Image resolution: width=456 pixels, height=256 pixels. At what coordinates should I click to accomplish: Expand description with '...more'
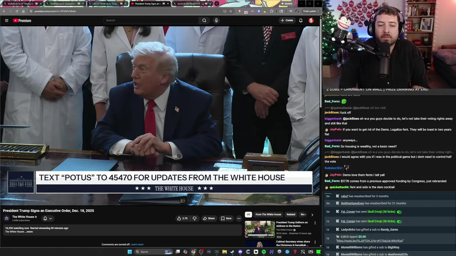pyautogui.click(x=30, y=232)
